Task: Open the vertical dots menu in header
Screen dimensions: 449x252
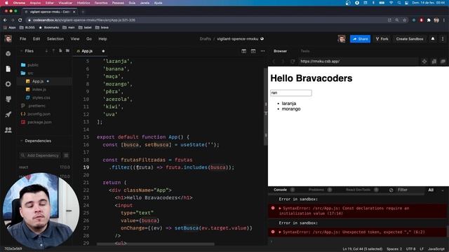Action: [x=443, y=39]
